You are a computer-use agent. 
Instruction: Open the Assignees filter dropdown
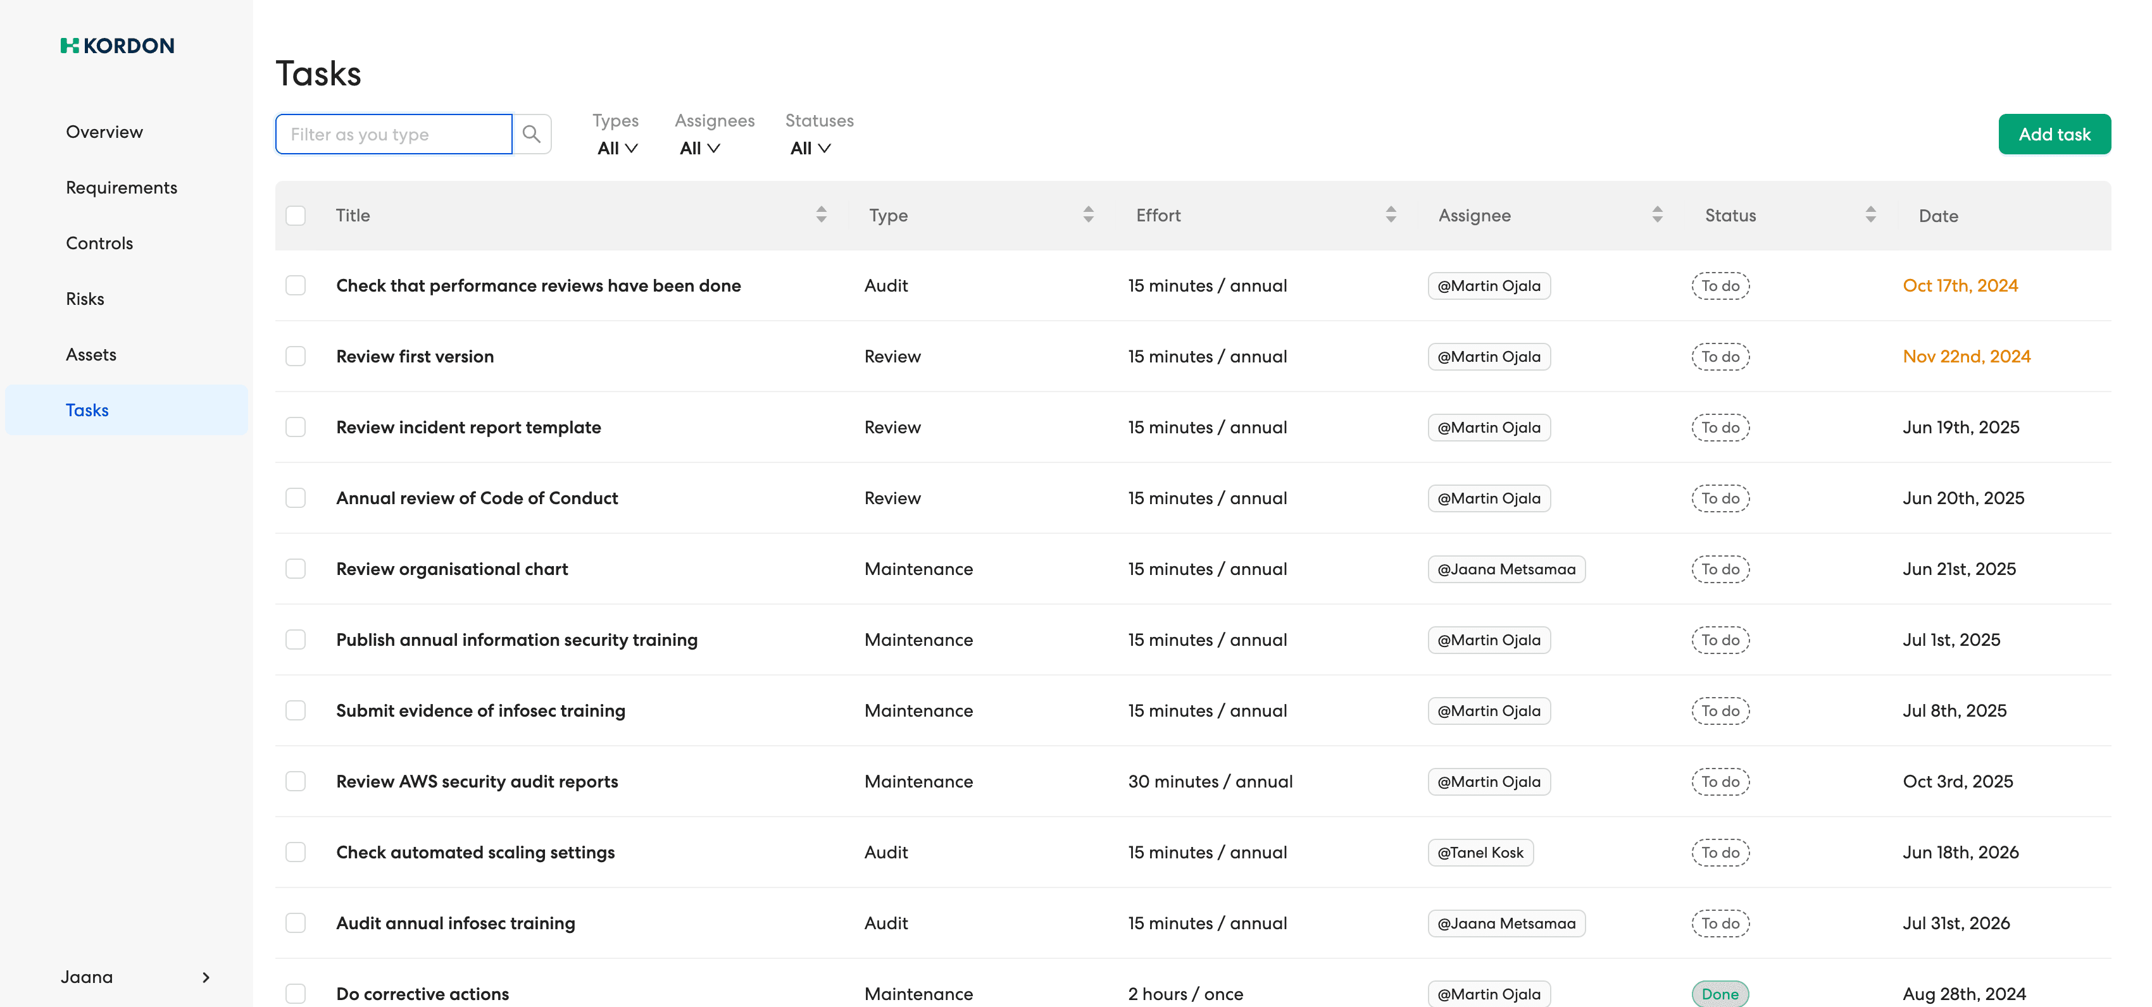click(x=699, y=148)
